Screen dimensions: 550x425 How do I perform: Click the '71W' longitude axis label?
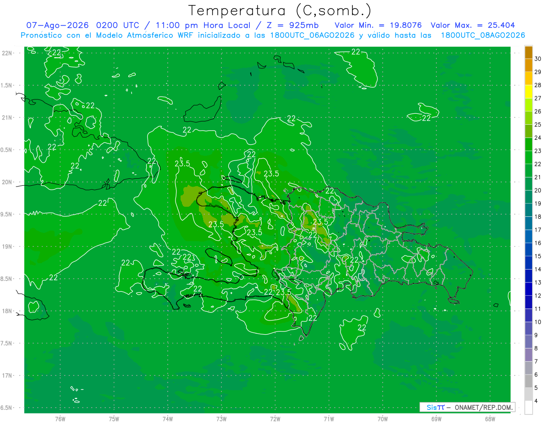(x=329, y=419)
